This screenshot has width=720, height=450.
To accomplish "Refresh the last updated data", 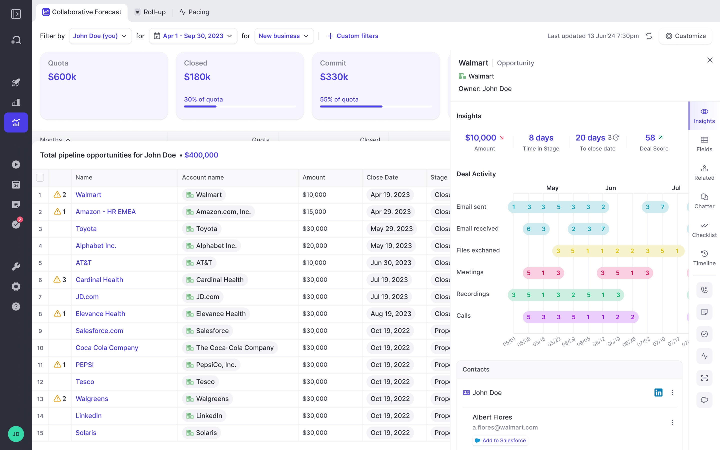I will (x=649, y=36).
